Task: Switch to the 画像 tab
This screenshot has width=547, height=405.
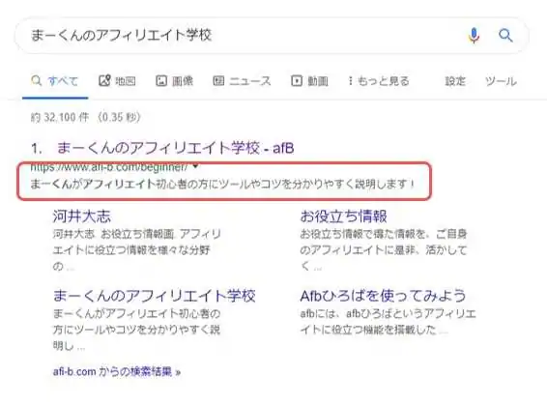Action: pos(174,81)
